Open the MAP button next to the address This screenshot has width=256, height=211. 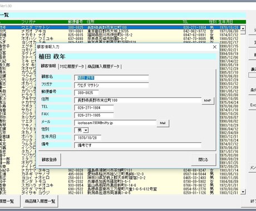coord(208,101)
